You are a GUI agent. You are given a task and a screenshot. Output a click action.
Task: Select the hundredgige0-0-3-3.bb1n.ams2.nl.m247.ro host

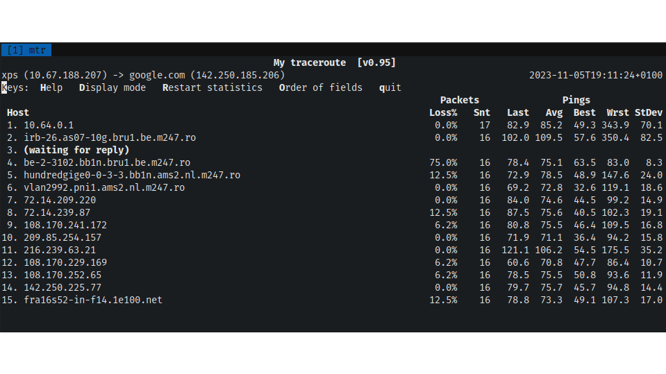tap(132, 175)
